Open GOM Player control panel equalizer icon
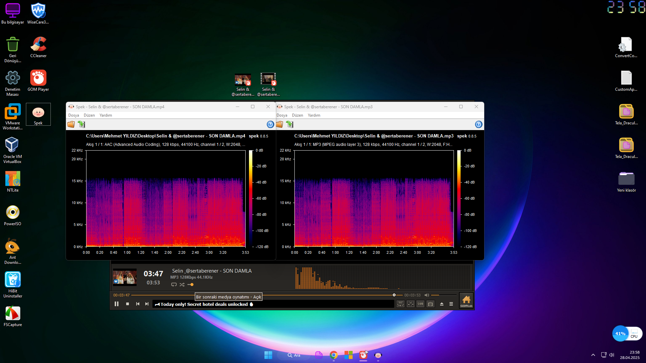646x363 pixels. point(410,304)
